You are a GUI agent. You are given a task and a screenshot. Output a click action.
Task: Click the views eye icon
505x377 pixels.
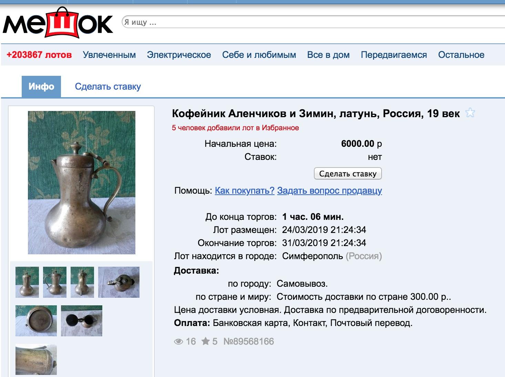(178, 342)
